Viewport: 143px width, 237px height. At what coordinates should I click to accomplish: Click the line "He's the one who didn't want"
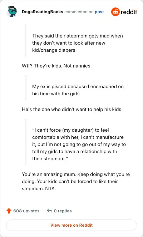tap(72, 109)
